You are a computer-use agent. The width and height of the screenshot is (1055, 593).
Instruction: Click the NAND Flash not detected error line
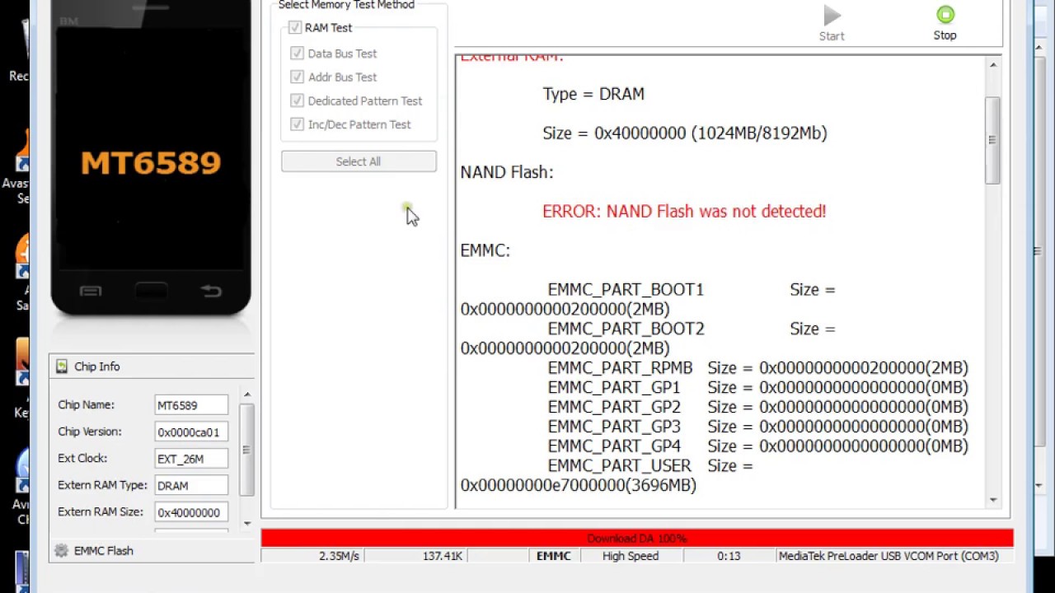[x=684, y=212]
